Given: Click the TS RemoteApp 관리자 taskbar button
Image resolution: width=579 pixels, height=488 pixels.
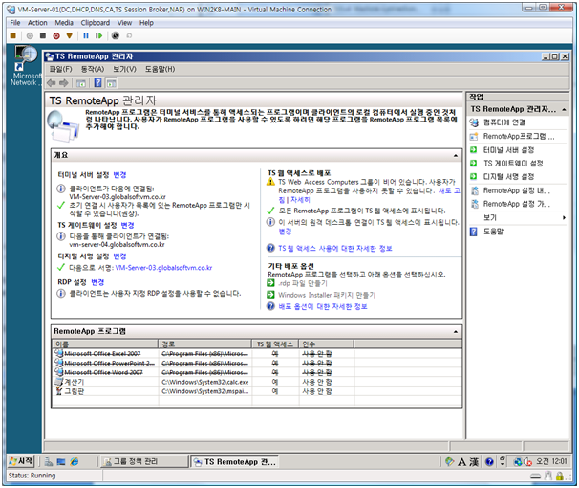Looking at the screenshot, I should click(x=235, y=462).
